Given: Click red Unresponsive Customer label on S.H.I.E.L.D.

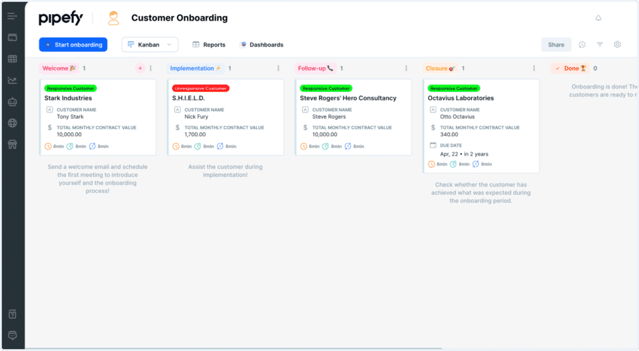Looking at the screenshot, I should (200, 88).
